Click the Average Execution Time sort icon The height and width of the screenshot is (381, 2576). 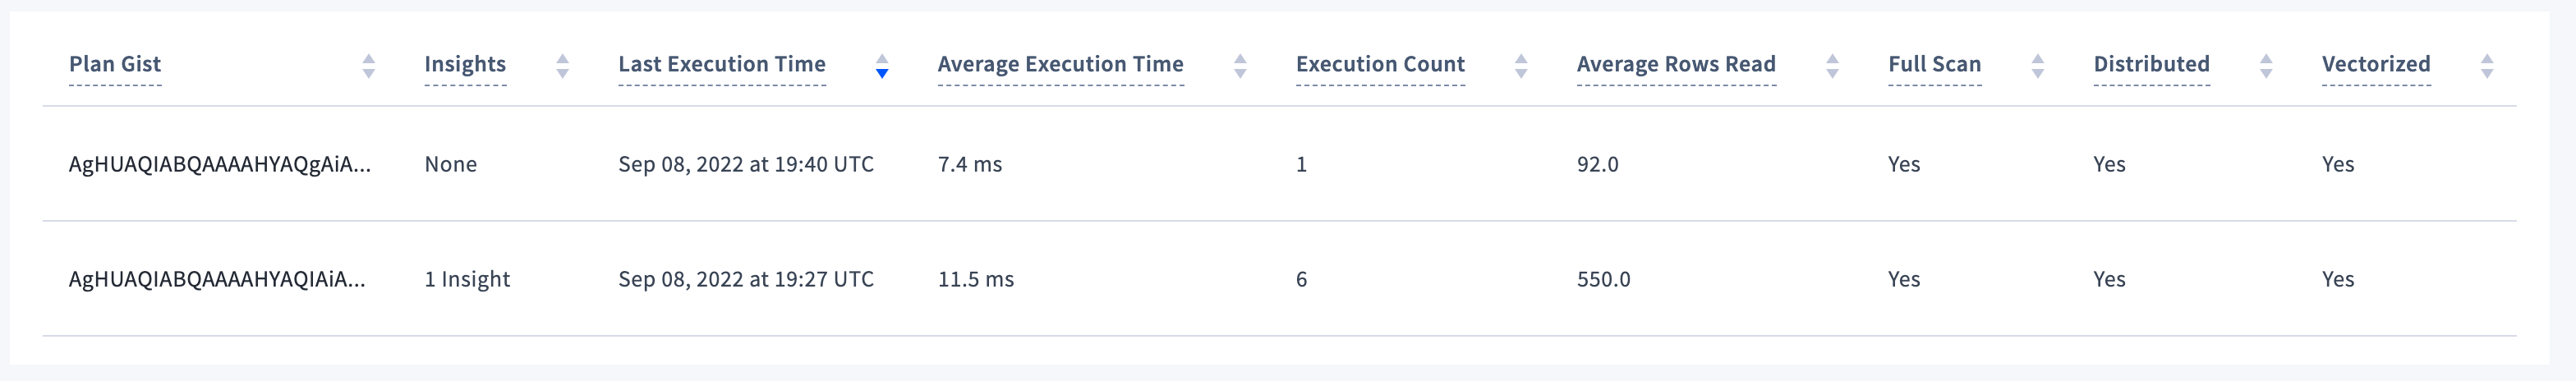pos(1240,66)
